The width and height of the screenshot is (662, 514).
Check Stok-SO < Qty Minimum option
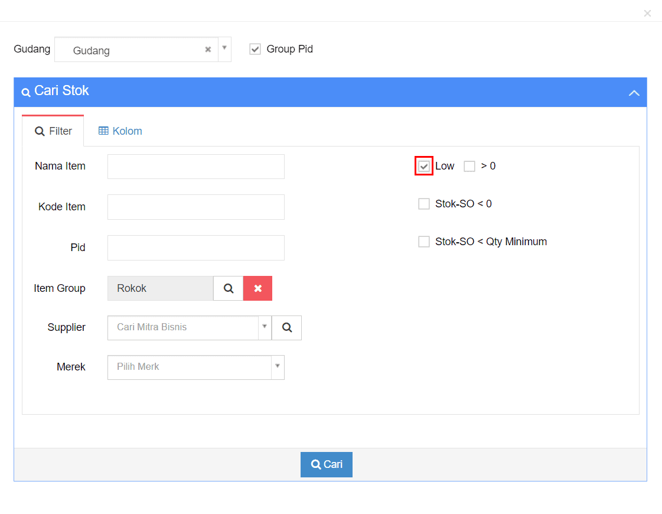coord(424,242)
